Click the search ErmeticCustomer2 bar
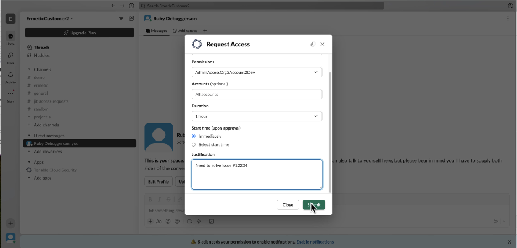 click(261, 6)
